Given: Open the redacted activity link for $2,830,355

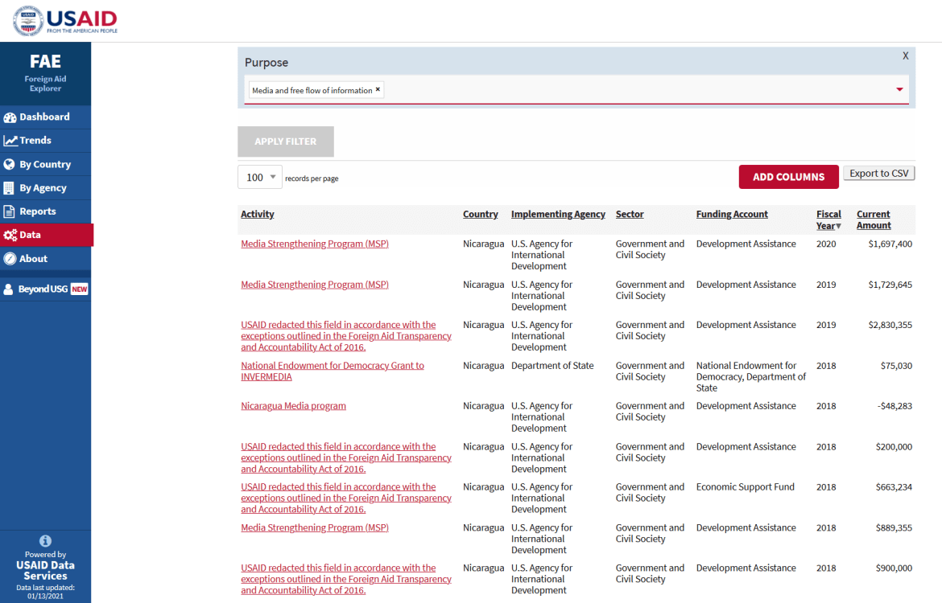Looking at the screenshot, I should click(x=346, y=336).
